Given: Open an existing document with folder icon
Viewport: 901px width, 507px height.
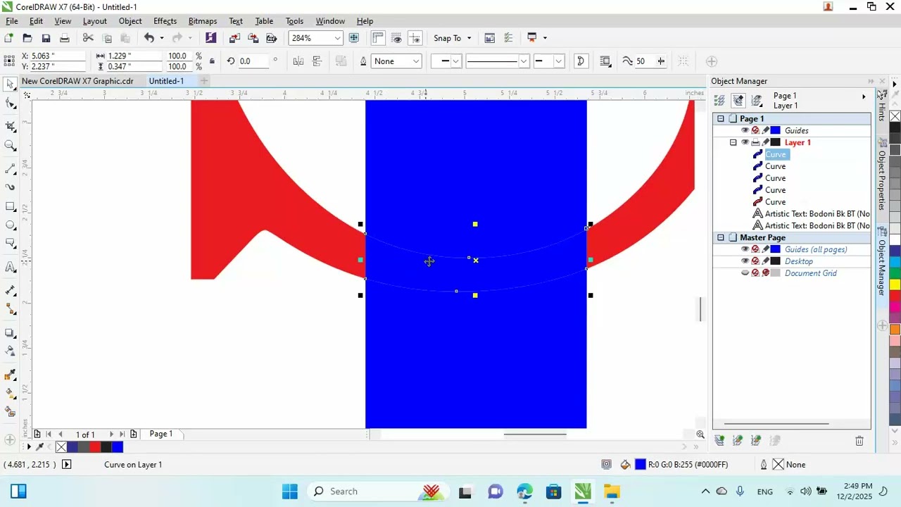Looking at the screenshot, I should click(x=27, y=38).
